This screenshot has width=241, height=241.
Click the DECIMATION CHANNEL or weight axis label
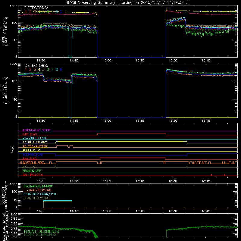pyautogui.click(x=4, y=196)
